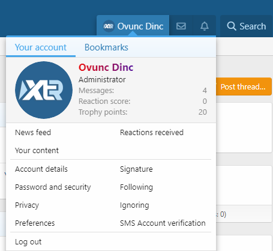This screenshot has width=273, height=251.
Task: Open SMS Account verification
Action: pos(163,223)
